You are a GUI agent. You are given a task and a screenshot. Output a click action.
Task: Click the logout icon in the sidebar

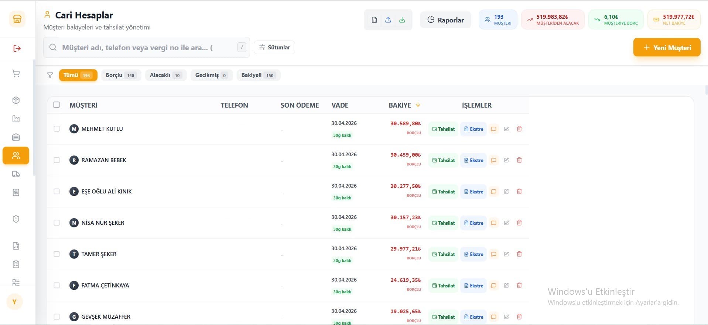pos(17,48)
